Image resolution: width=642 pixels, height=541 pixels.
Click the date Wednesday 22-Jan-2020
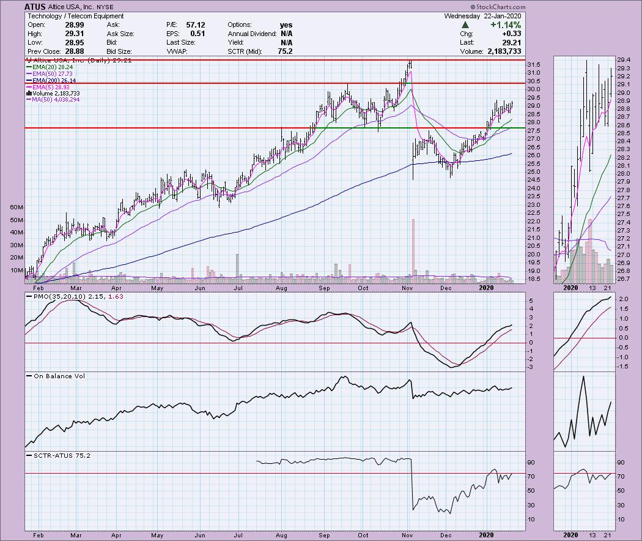tap(483, 16)
